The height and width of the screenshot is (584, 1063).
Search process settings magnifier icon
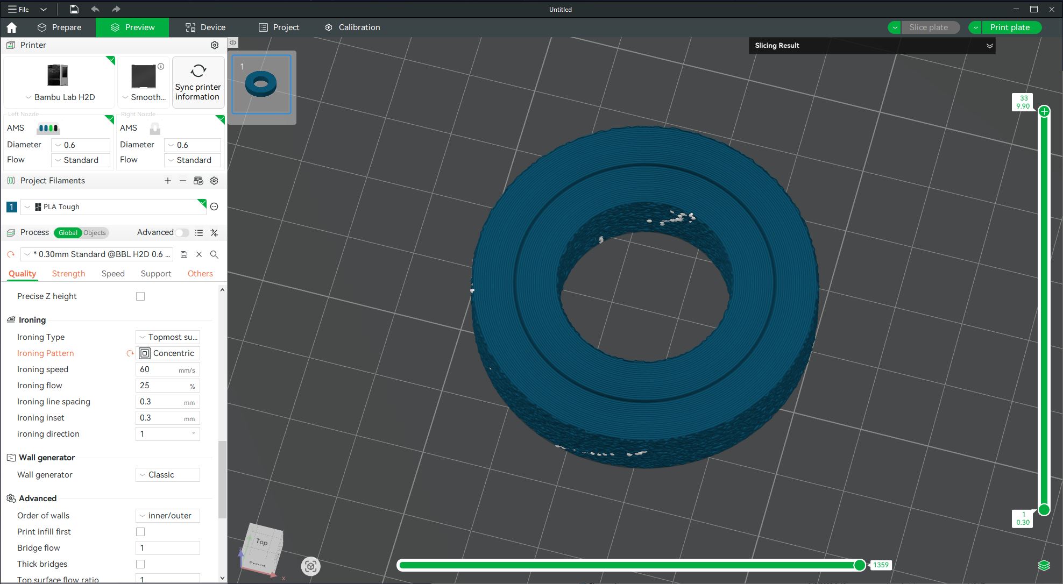(x=214, y=254)
